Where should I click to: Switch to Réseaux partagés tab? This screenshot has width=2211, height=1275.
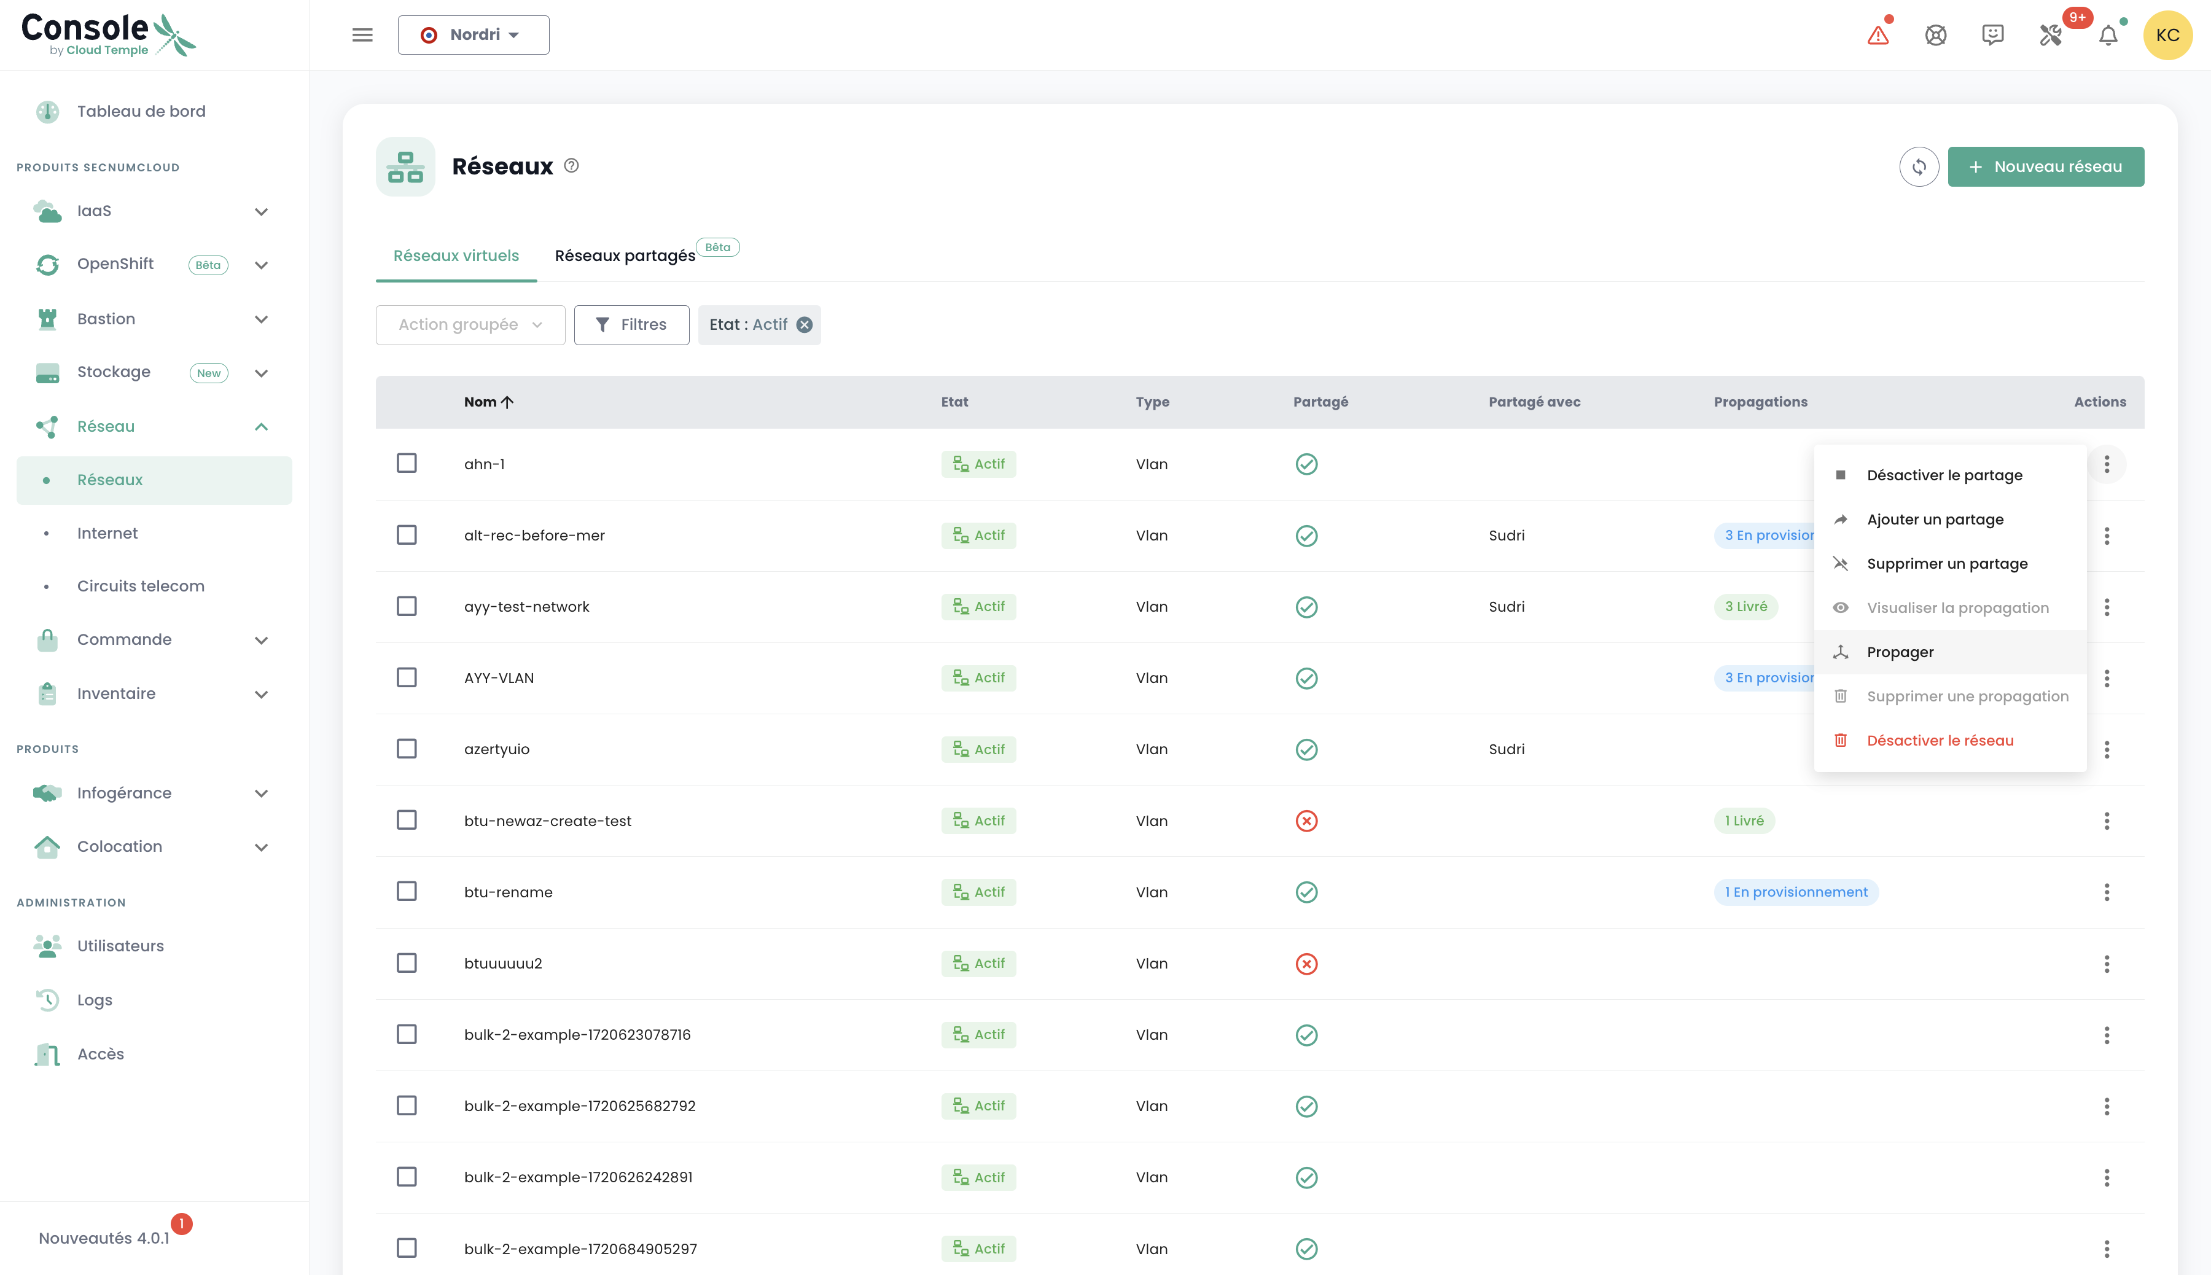click(x=625, y=255)
